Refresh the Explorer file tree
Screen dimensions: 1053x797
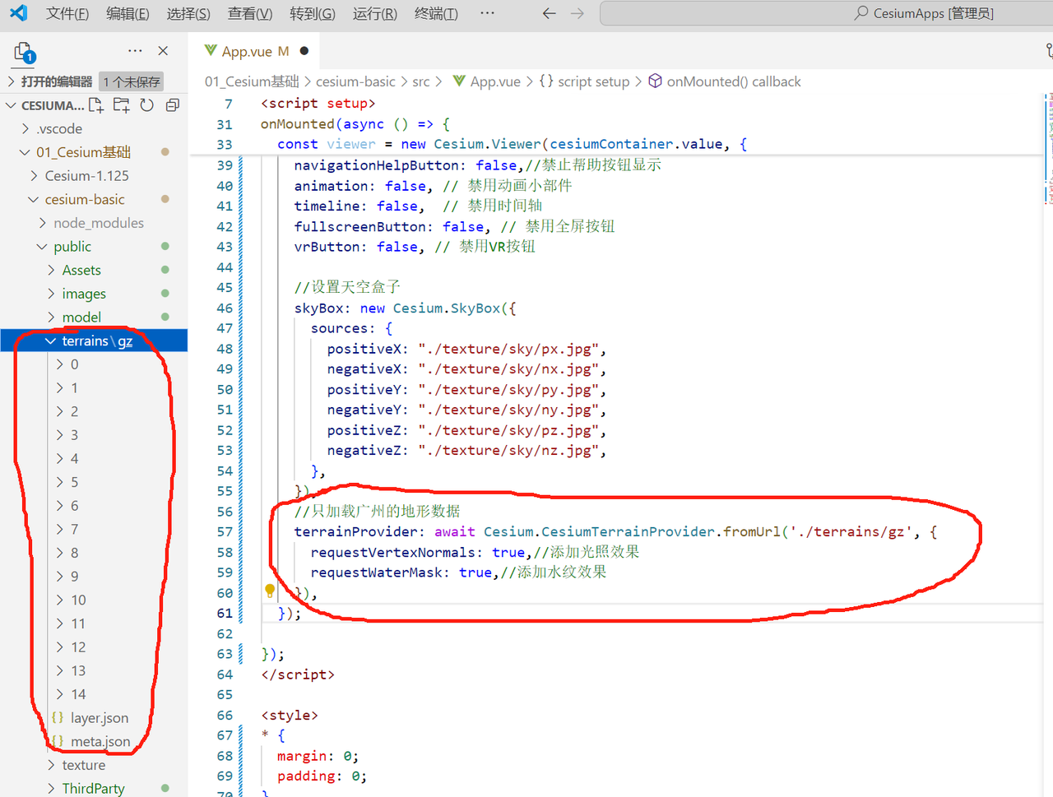coord(146,105)
